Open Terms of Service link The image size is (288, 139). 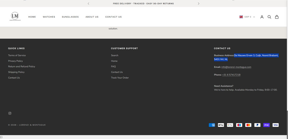coord(17,55)
